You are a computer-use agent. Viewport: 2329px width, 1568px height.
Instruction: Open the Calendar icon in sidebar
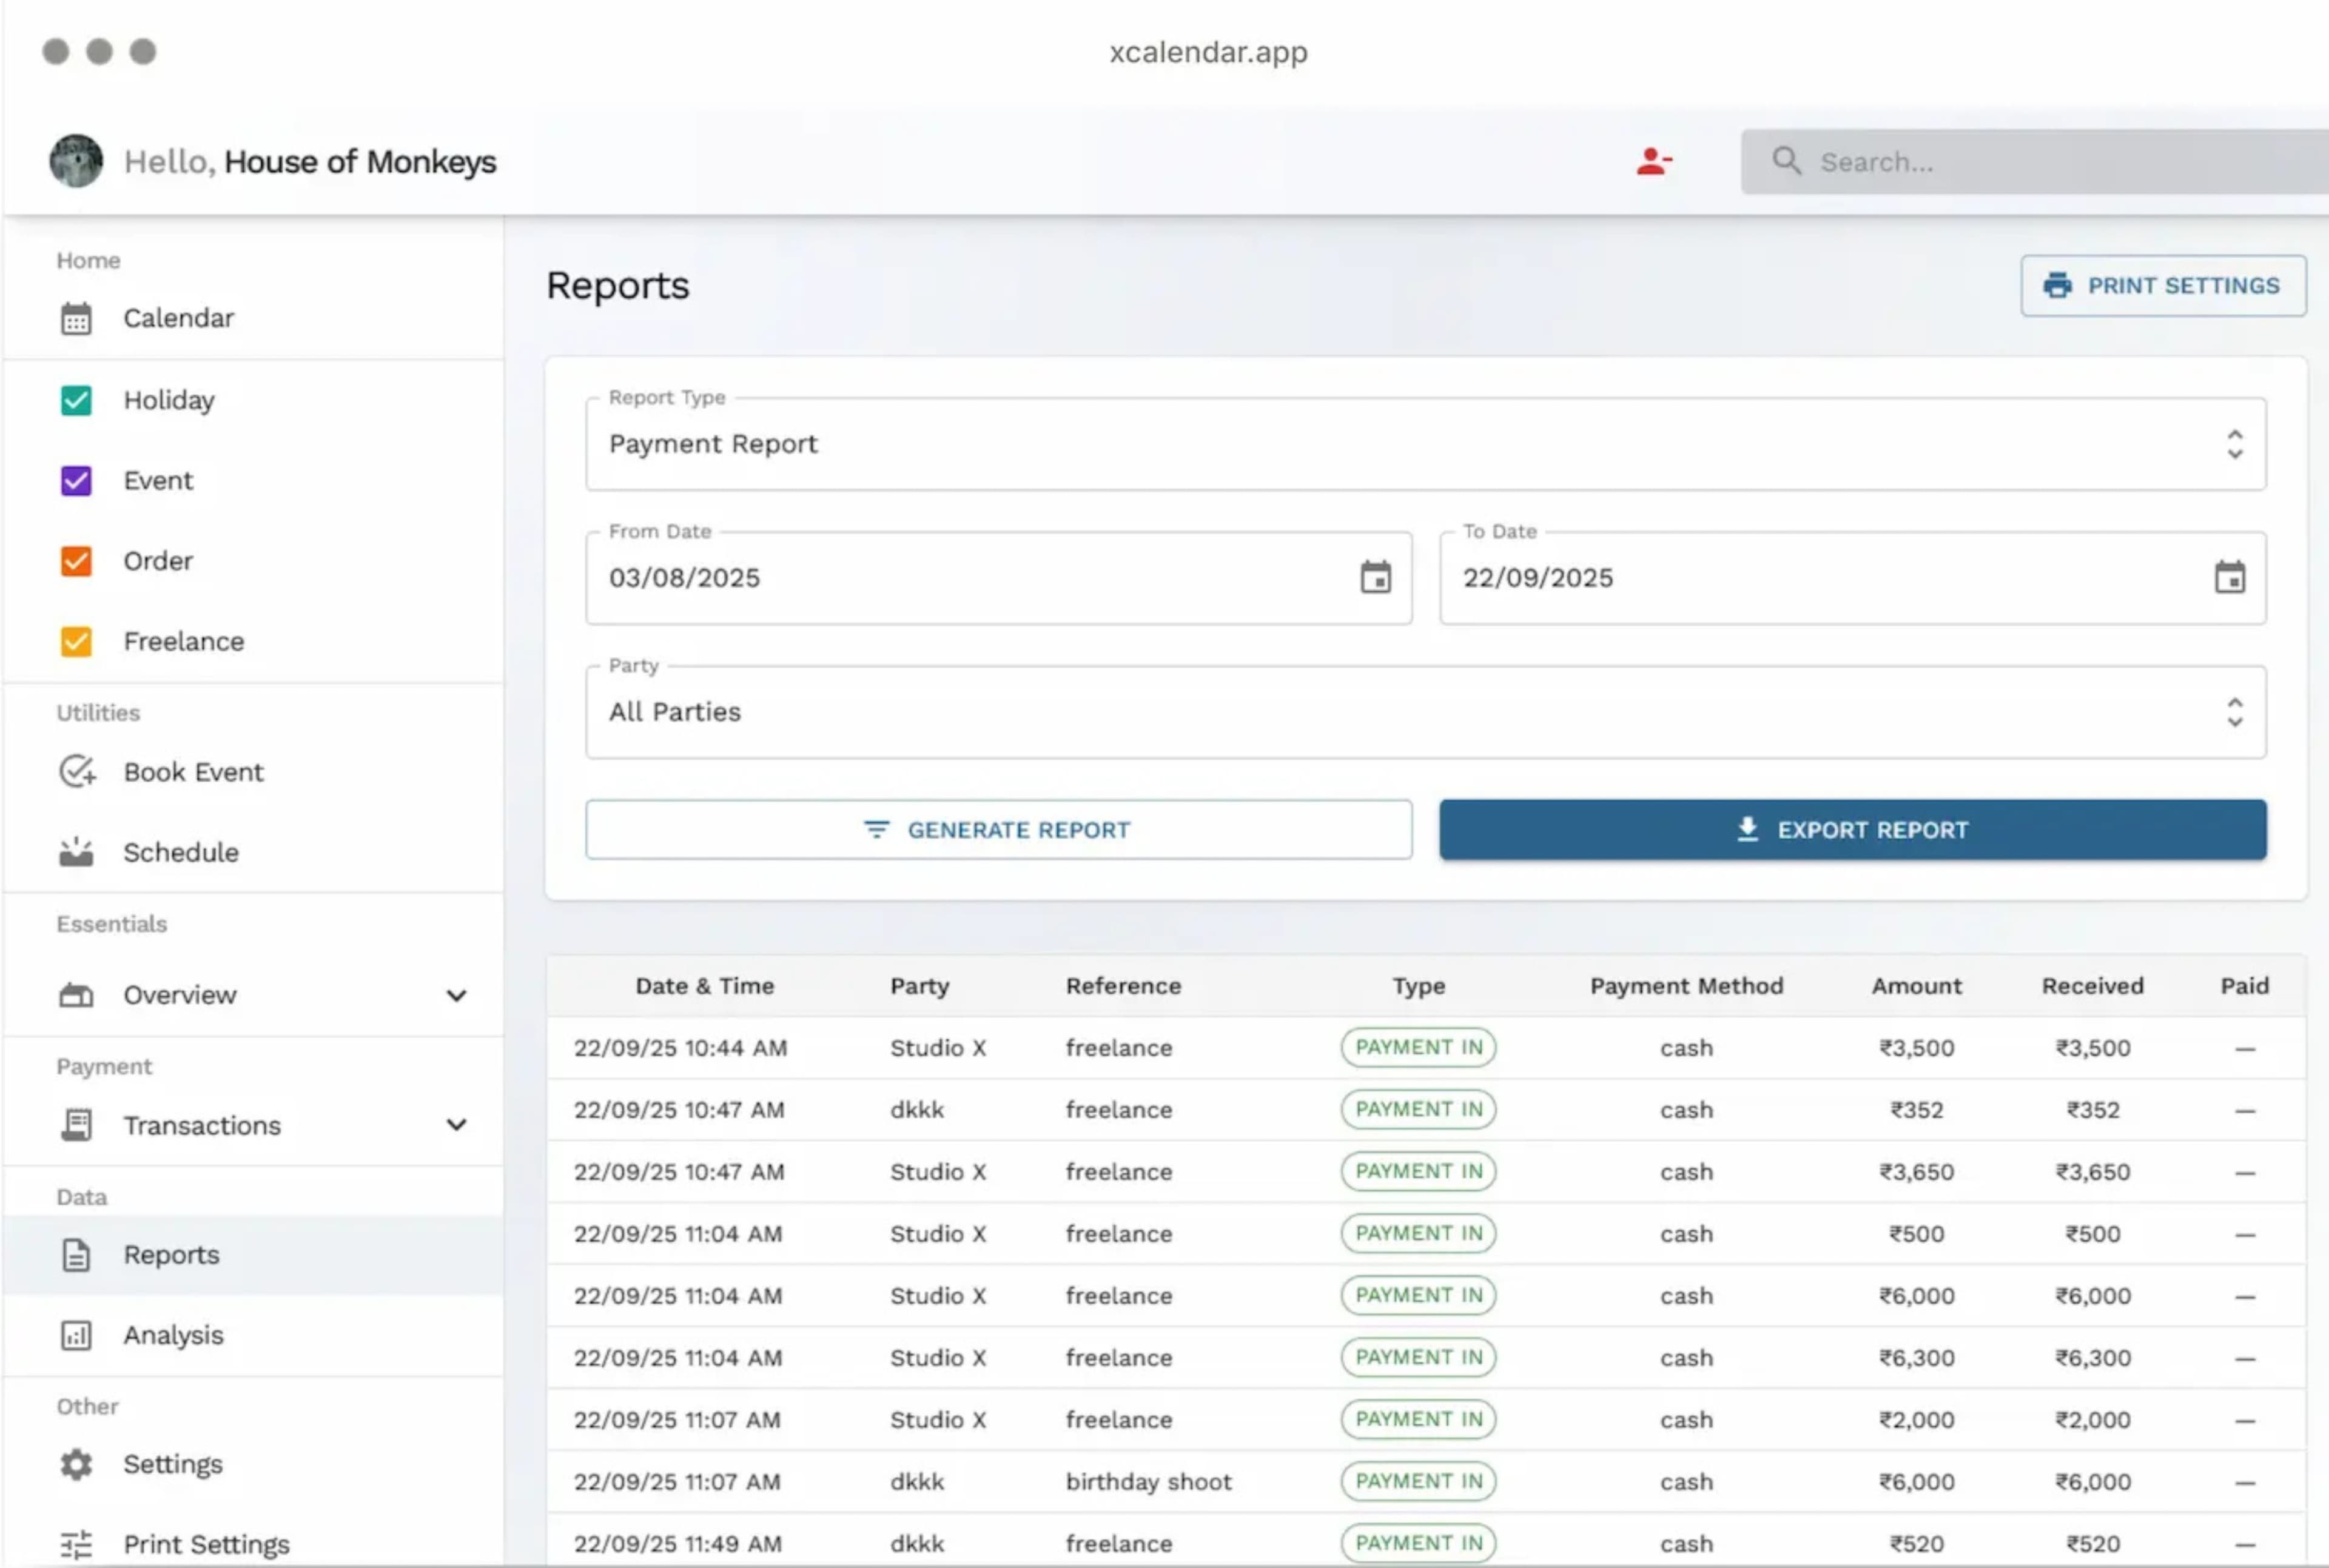(77, 318)
